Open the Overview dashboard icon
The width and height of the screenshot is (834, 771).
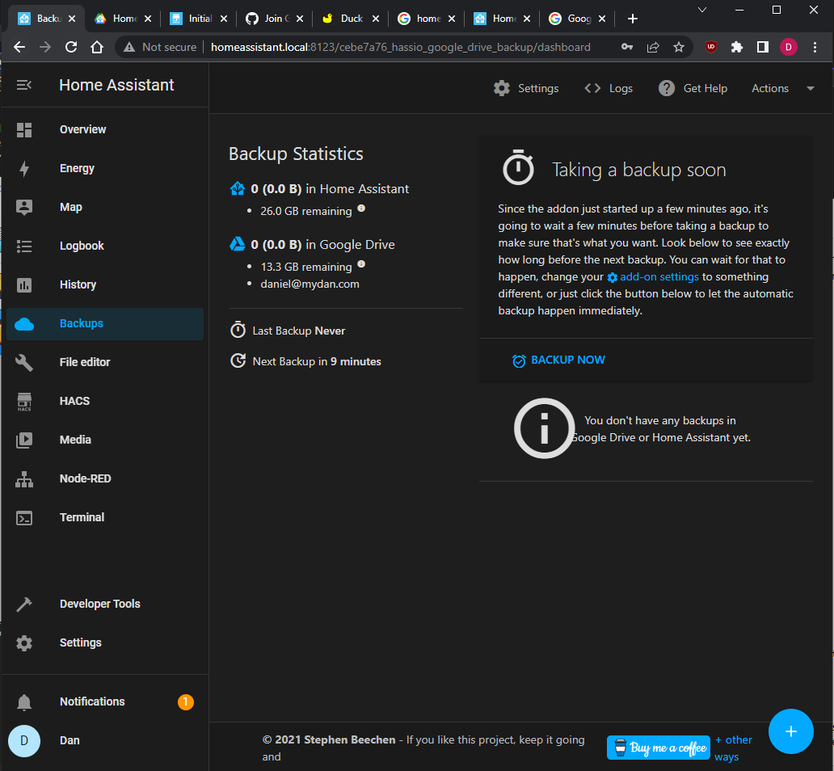tap(24, 130)
